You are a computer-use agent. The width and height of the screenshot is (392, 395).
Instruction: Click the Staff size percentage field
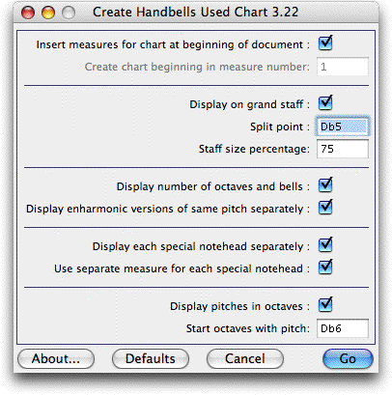coord(343,149)
